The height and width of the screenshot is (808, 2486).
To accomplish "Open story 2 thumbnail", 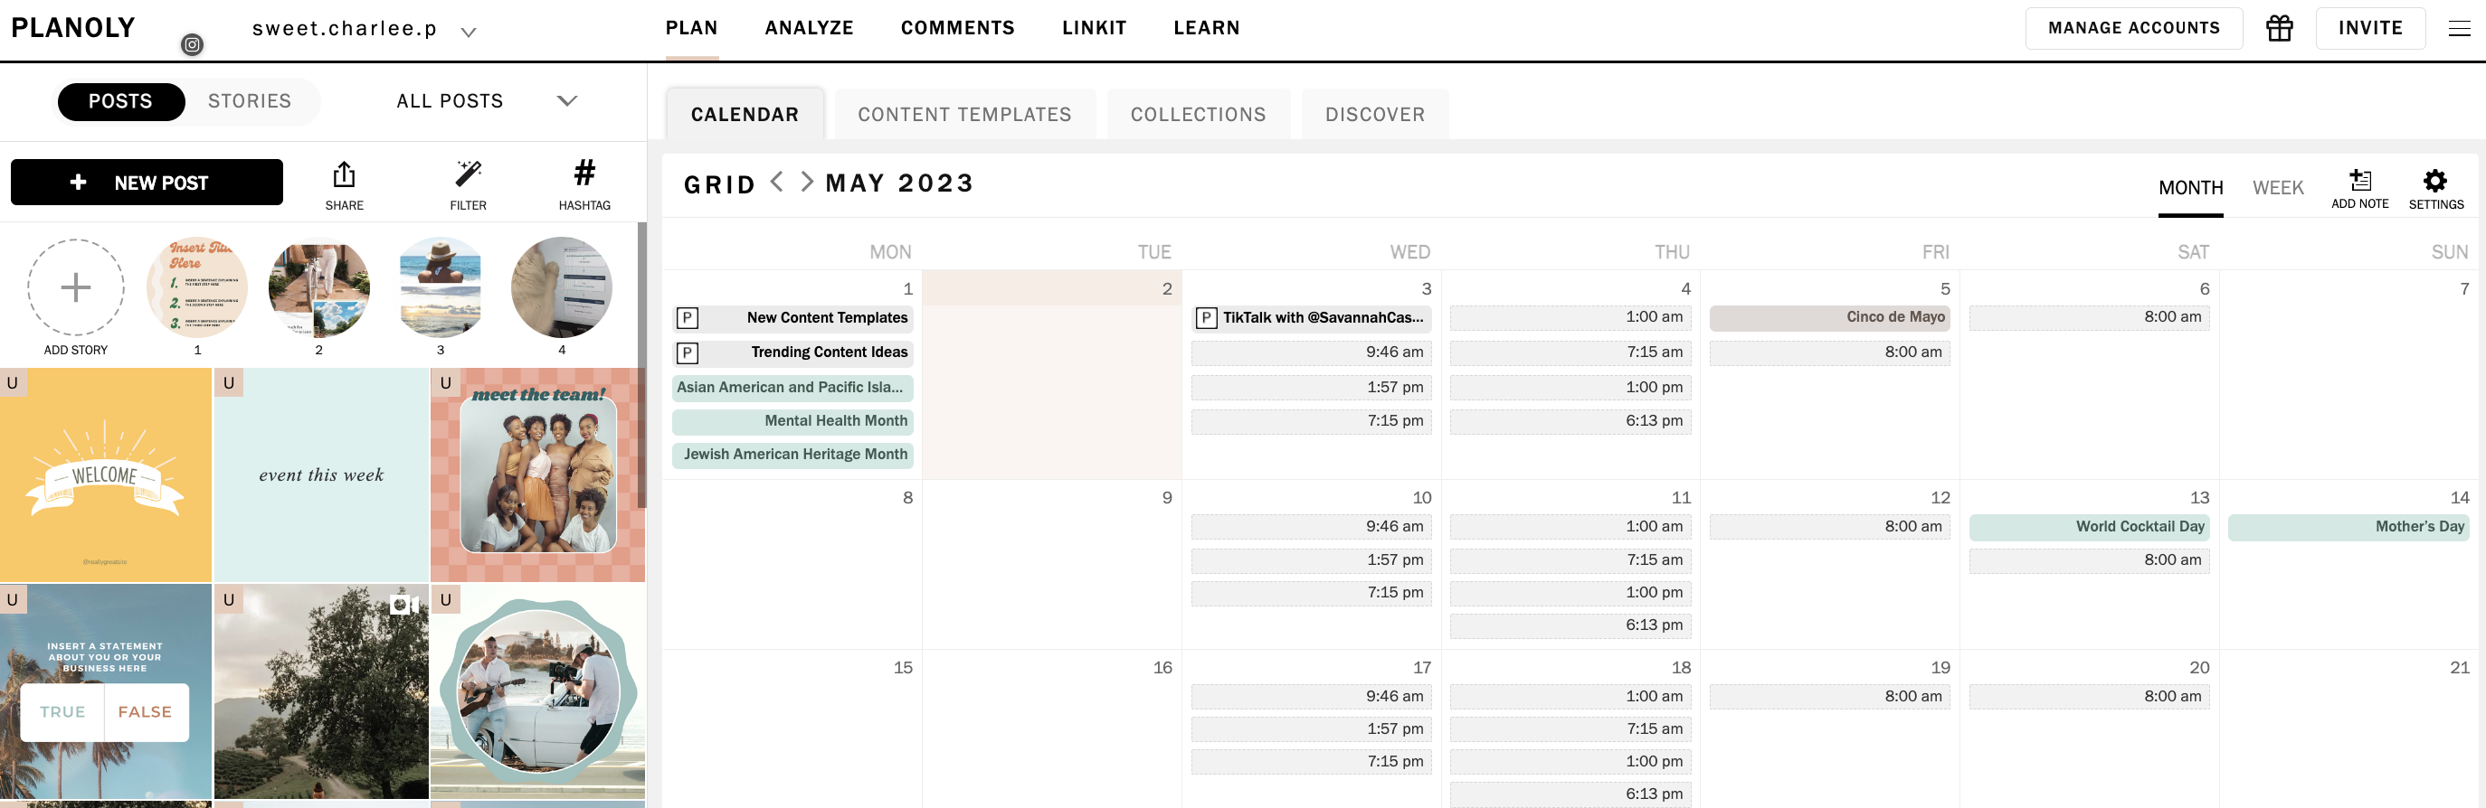I will click(x=318, y=287).
